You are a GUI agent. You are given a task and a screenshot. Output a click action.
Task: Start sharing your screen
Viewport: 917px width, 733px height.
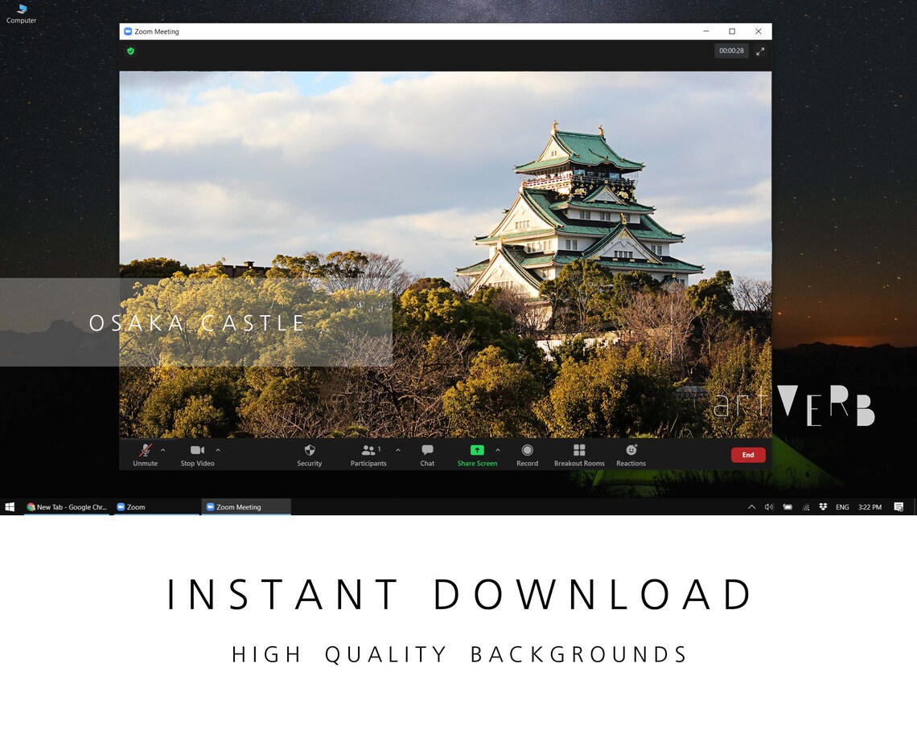point(476,455)
